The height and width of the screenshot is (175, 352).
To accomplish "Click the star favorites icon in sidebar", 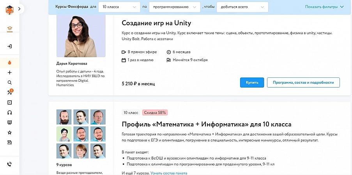I will tap(10, 133).
